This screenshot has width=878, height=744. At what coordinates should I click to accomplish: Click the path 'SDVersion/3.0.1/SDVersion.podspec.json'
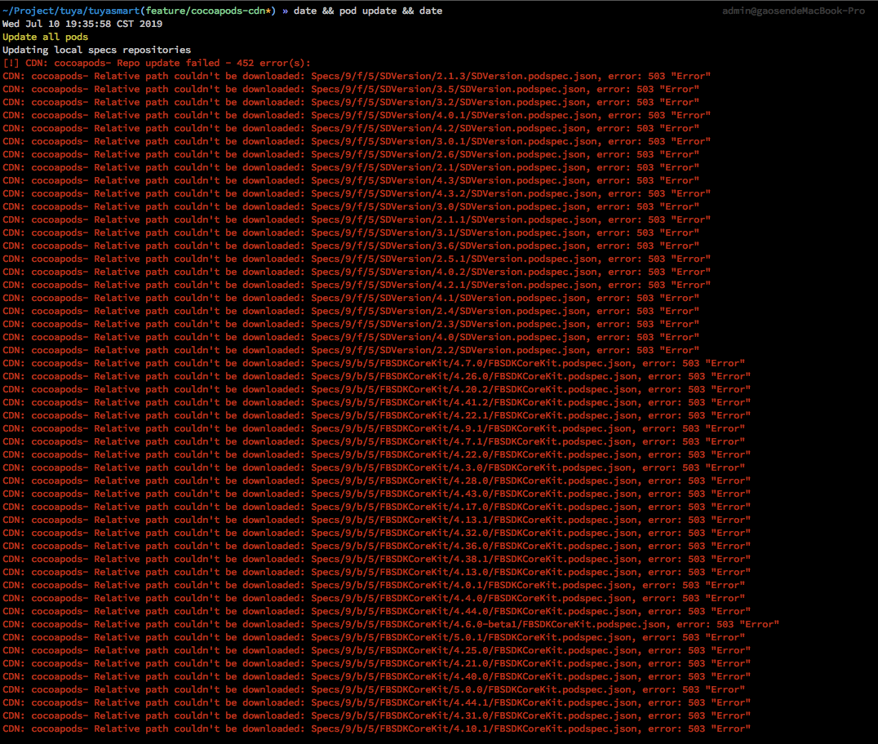tap(488, 141)
